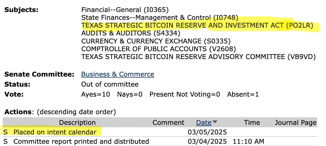Image resolution: width=326 pixels, height=146 pixels.
Task: Click CURRENCY & CURRENCY EXCHANGE subject
Action: [x=156, y=41]
